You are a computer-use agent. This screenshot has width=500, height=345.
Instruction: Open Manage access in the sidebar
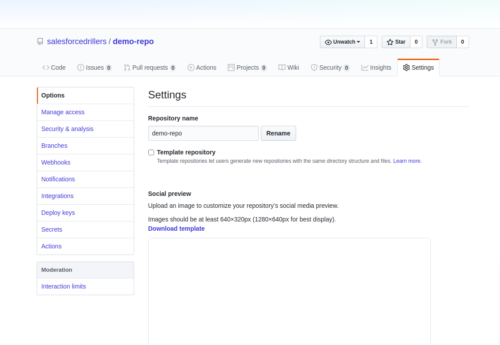coord(63,112)
